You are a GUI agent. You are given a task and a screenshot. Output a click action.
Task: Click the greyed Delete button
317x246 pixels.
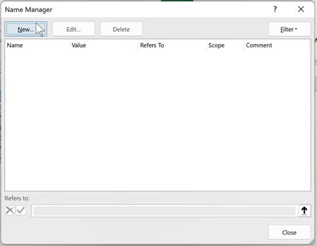point(121,29)
